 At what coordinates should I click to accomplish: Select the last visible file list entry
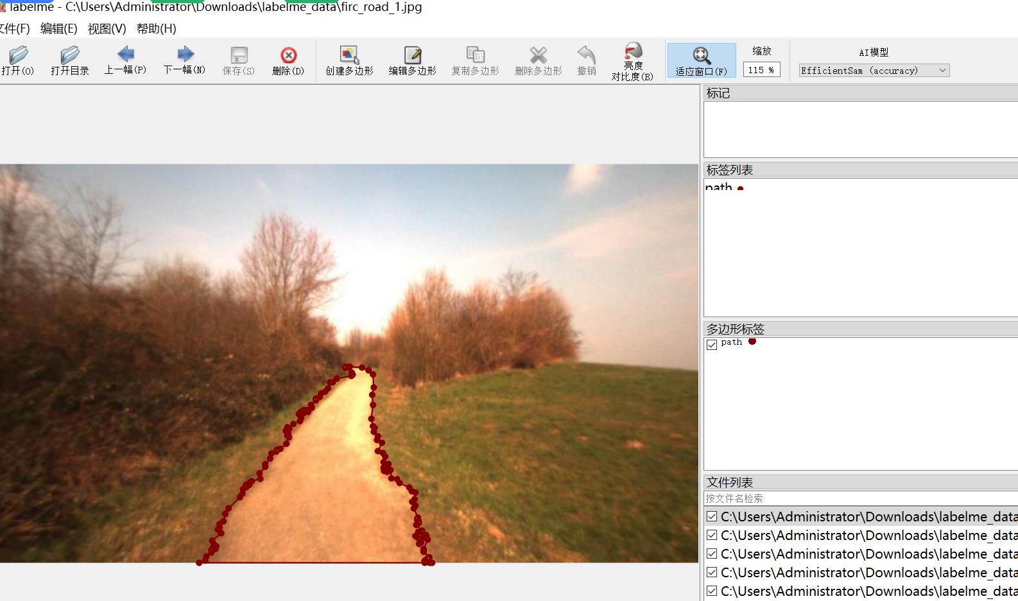(x=867, y=591)
